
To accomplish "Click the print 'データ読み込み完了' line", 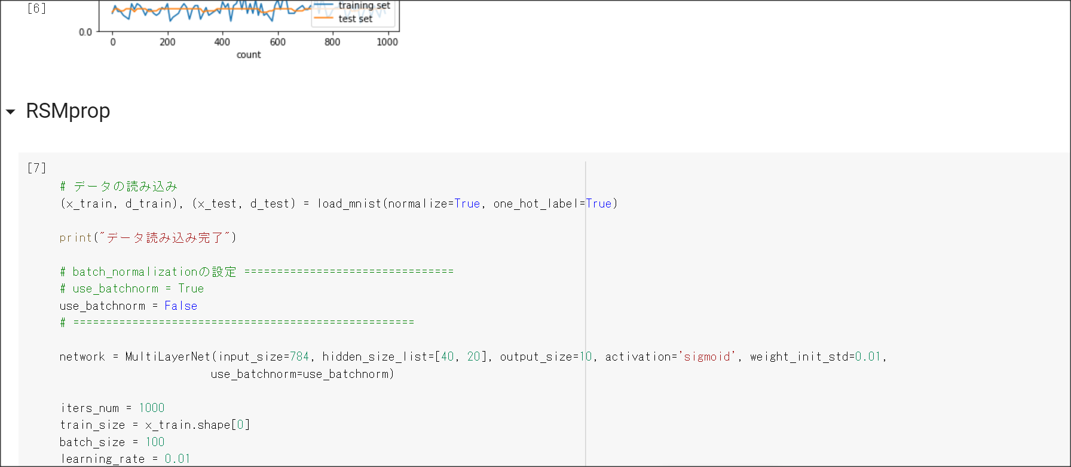I will (x=148, y=238).
